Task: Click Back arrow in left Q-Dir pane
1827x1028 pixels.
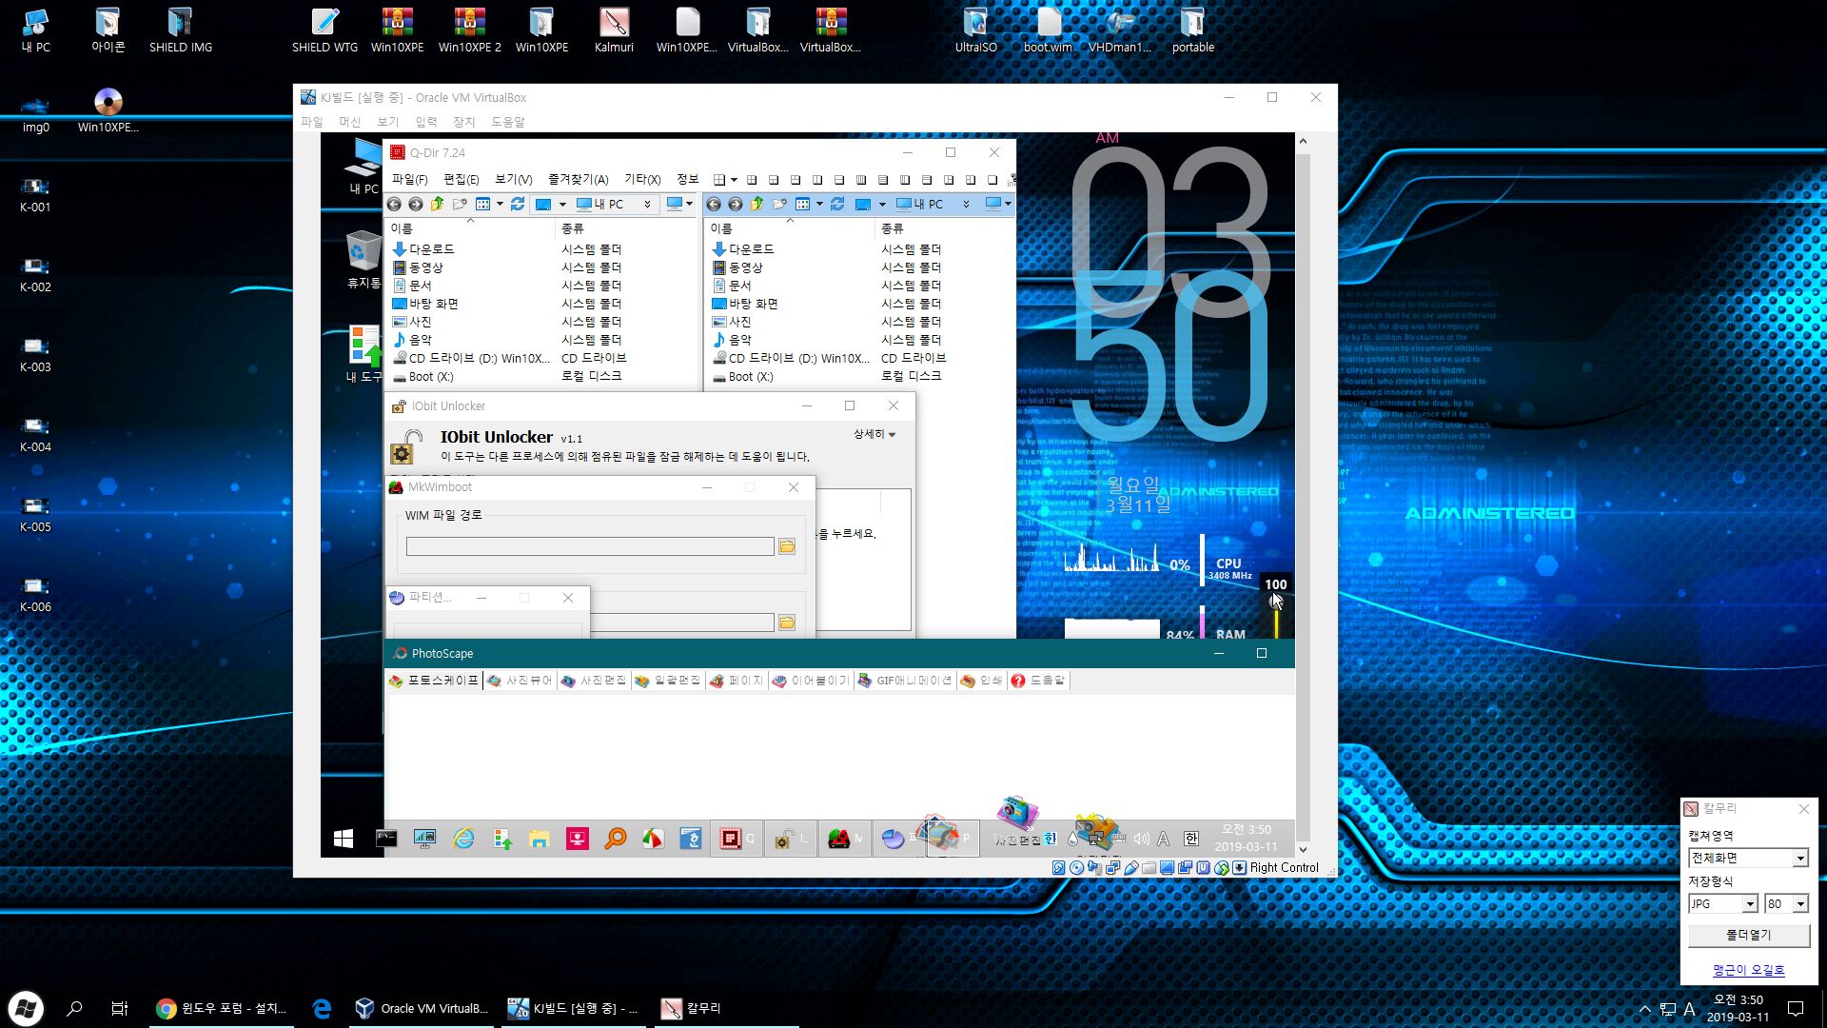Action: pos(394,205)
